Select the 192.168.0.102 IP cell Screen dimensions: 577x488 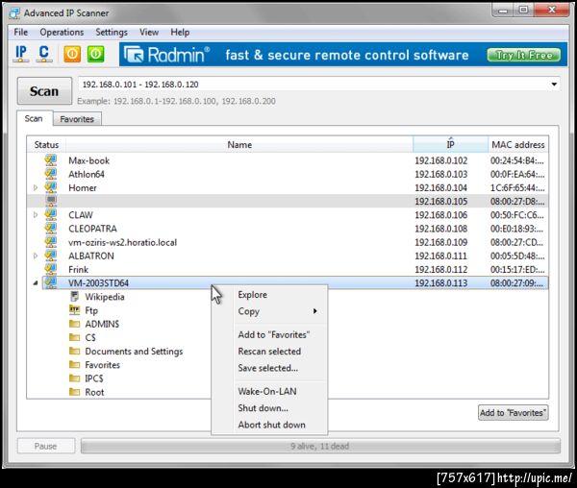[441, 160]
